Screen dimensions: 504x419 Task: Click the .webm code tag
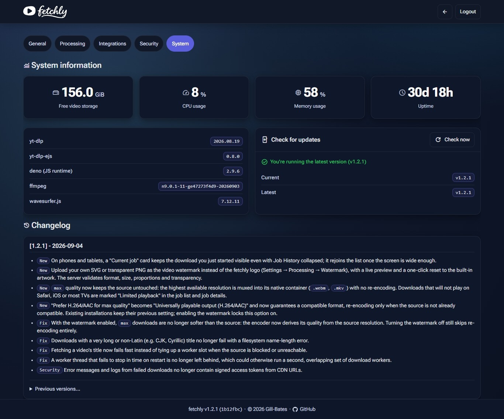coord(319,288)
